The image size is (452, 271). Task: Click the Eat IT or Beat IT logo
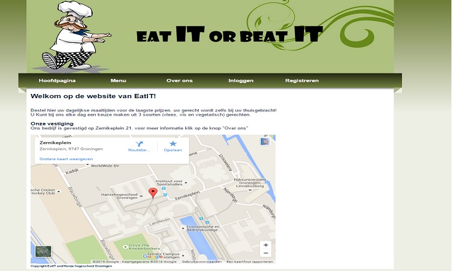tap(229, 34)
